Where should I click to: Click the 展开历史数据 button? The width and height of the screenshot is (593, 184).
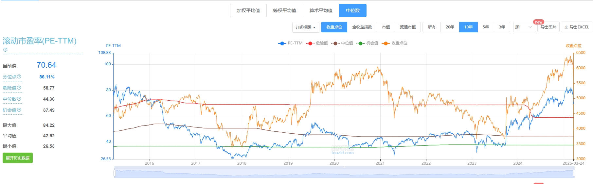[18, 158]
